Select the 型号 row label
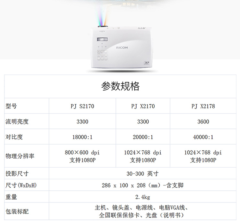240x222 pixels. pyautogui.click(x=11, y=106)
